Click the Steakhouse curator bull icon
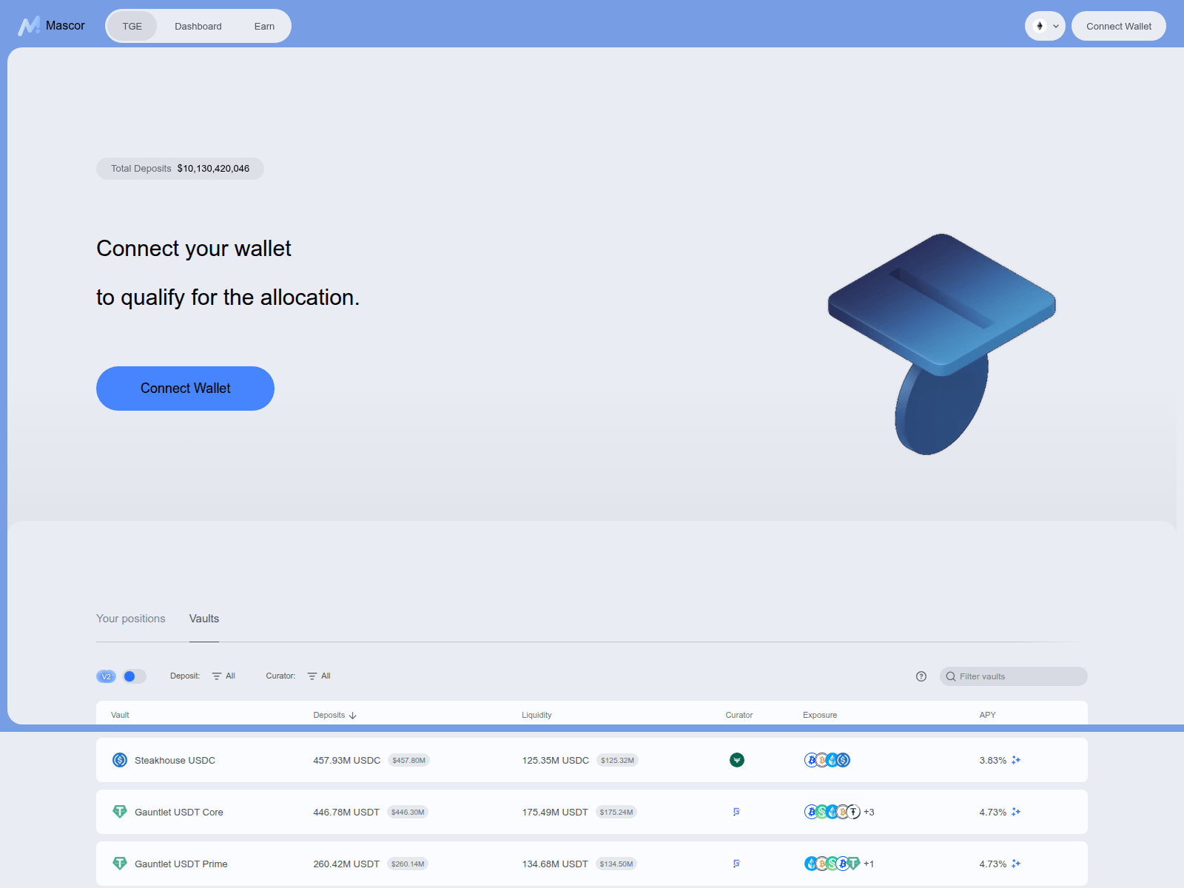 [737, 760]
